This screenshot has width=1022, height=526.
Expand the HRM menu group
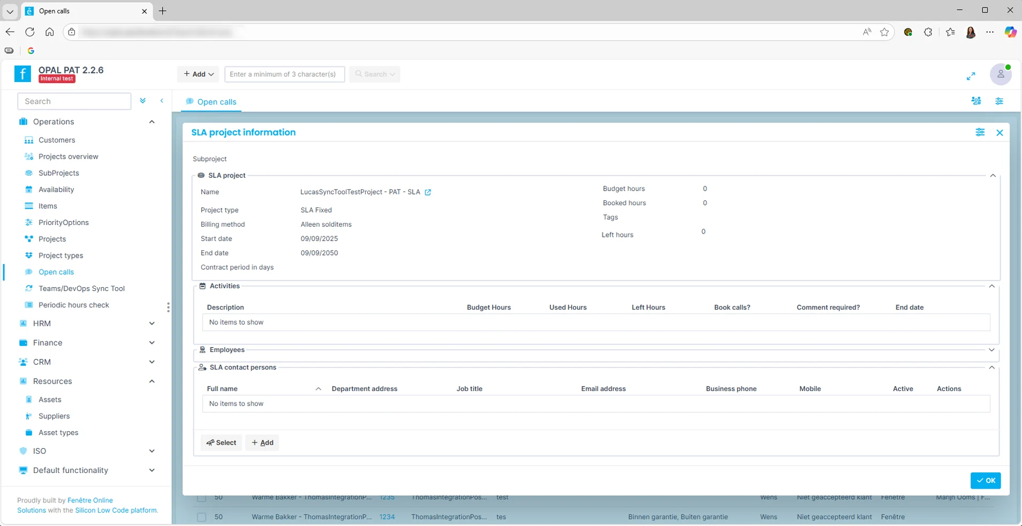(x=152, y=324)
